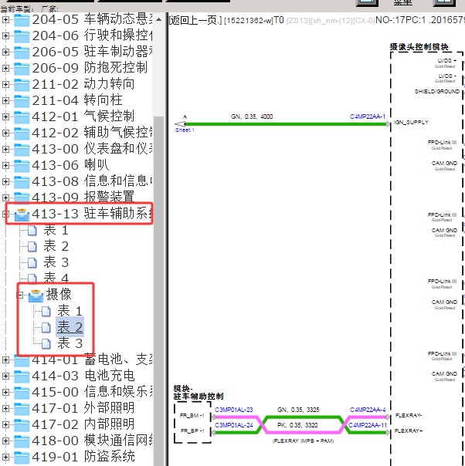Viewport: 465px width, 466px height.
Task: Expand the 206-09 tree node
Action: pos(5,69)
